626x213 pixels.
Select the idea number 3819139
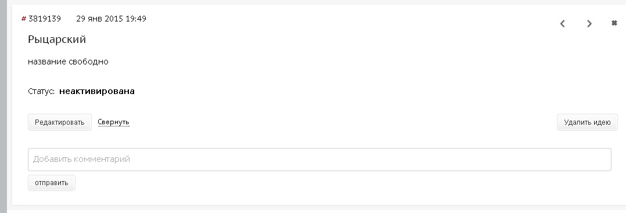click(44, 19)
